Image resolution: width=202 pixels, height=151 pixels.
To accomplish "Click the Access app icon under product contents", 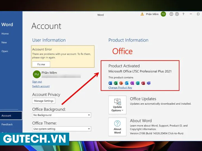I will coord(143,83).
